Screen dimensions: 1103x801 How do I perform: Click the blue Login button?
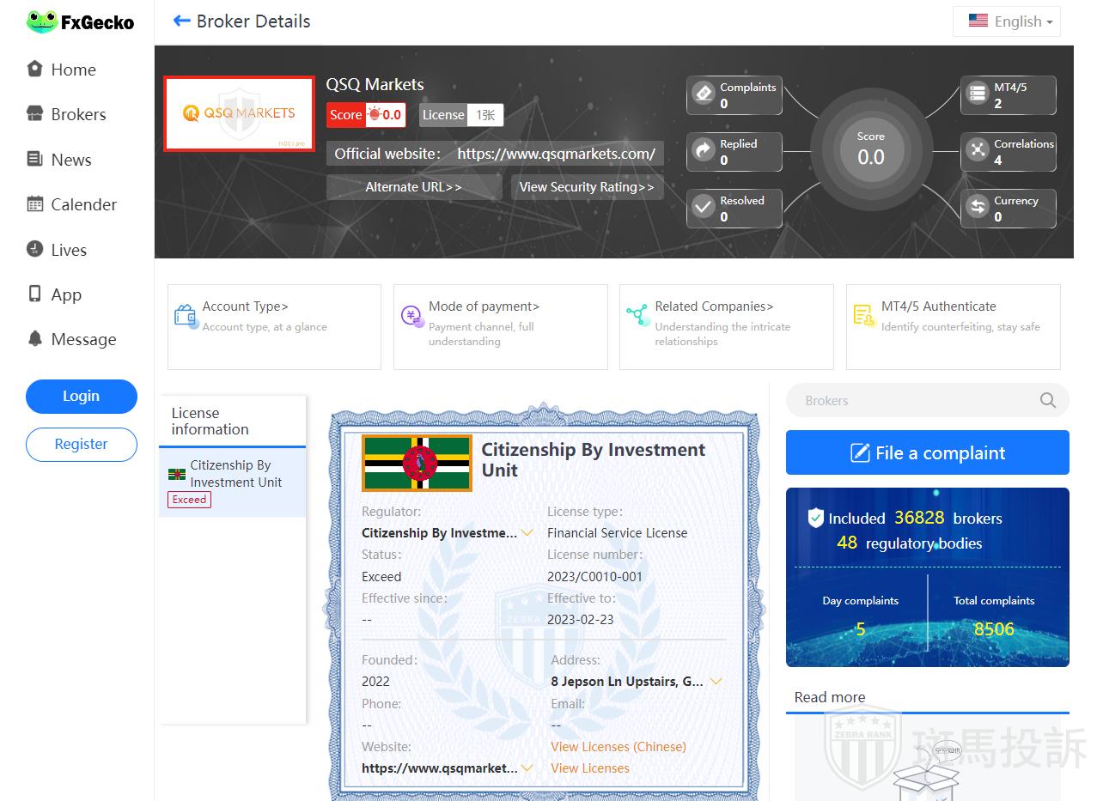coord(82,396)
